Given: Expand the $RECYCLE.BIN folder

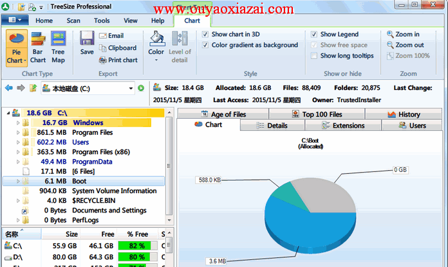Looking at the screenshot, I should (18, 201).
